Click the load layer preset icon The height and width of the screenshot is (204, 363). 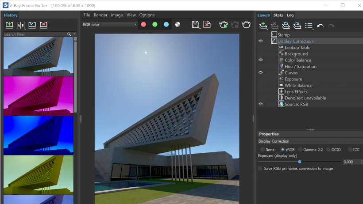[x=297, y=26]
